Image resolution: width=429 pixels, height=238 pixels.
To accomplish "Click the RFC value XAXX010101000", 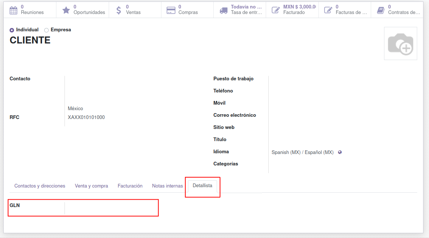I will click(86, 118).
